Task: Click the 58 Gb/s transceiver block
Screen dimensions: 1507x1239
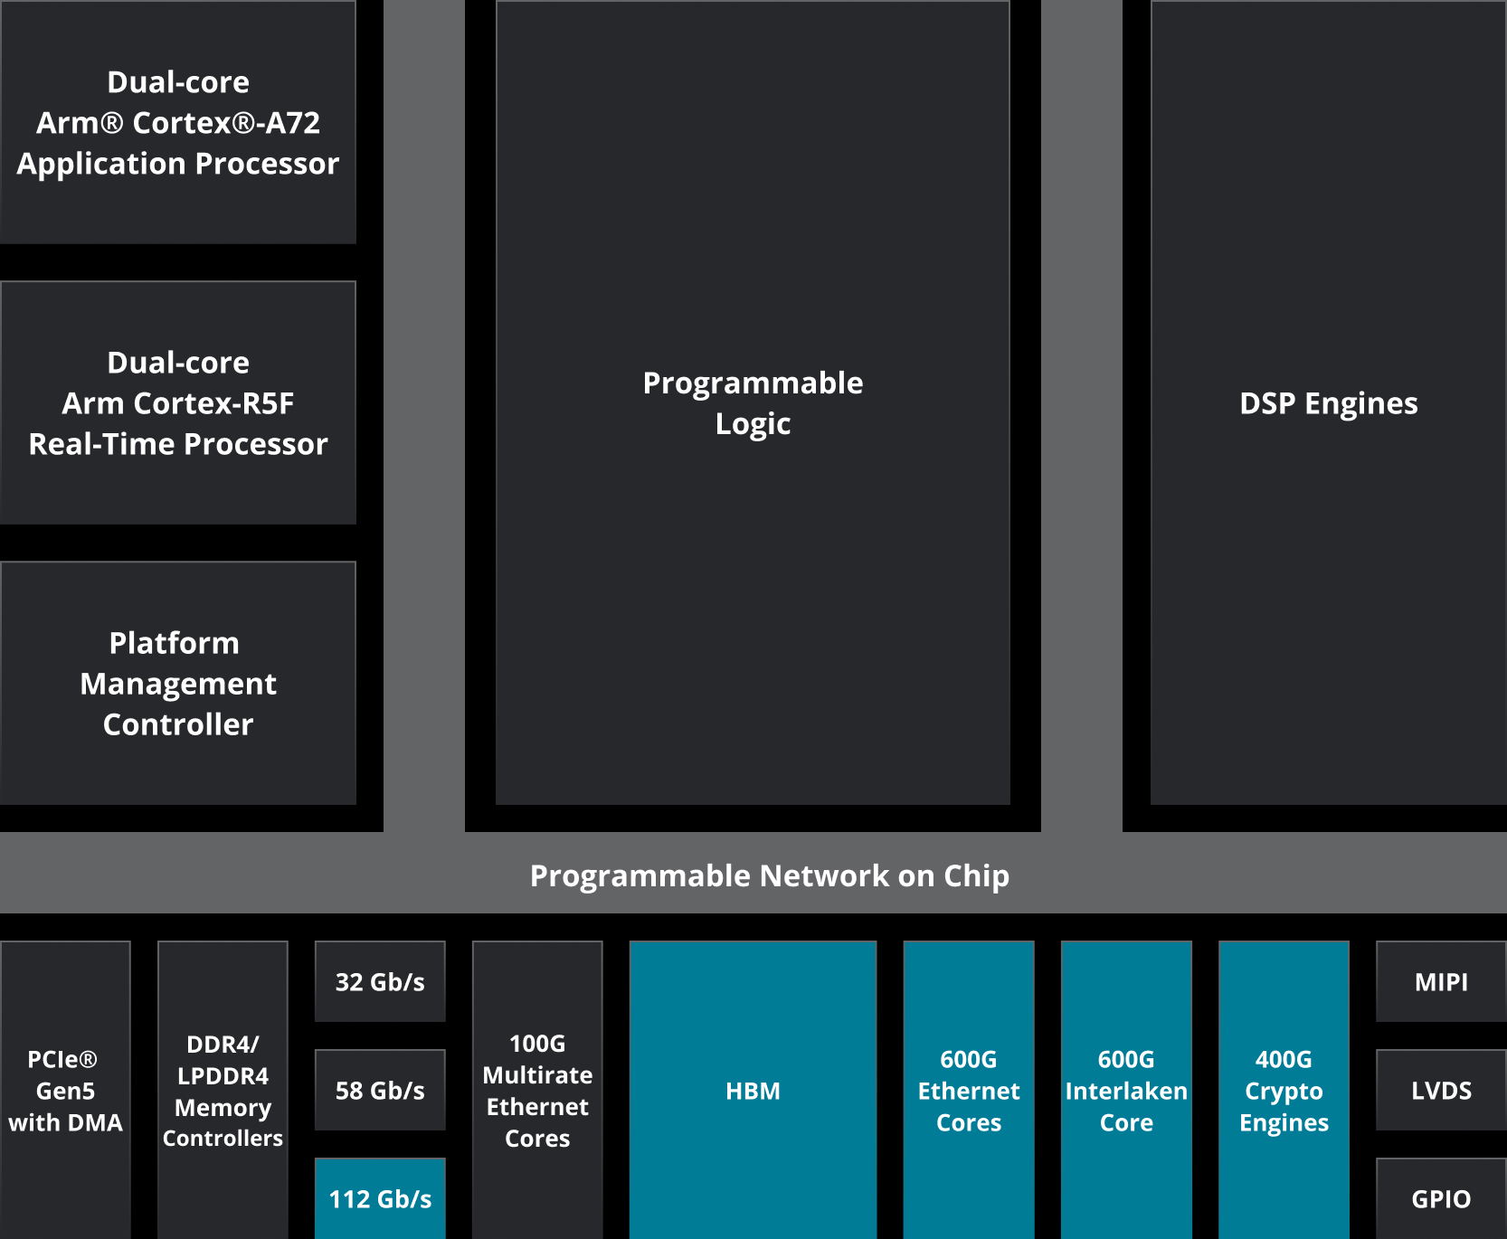Action: [379, 1090]
